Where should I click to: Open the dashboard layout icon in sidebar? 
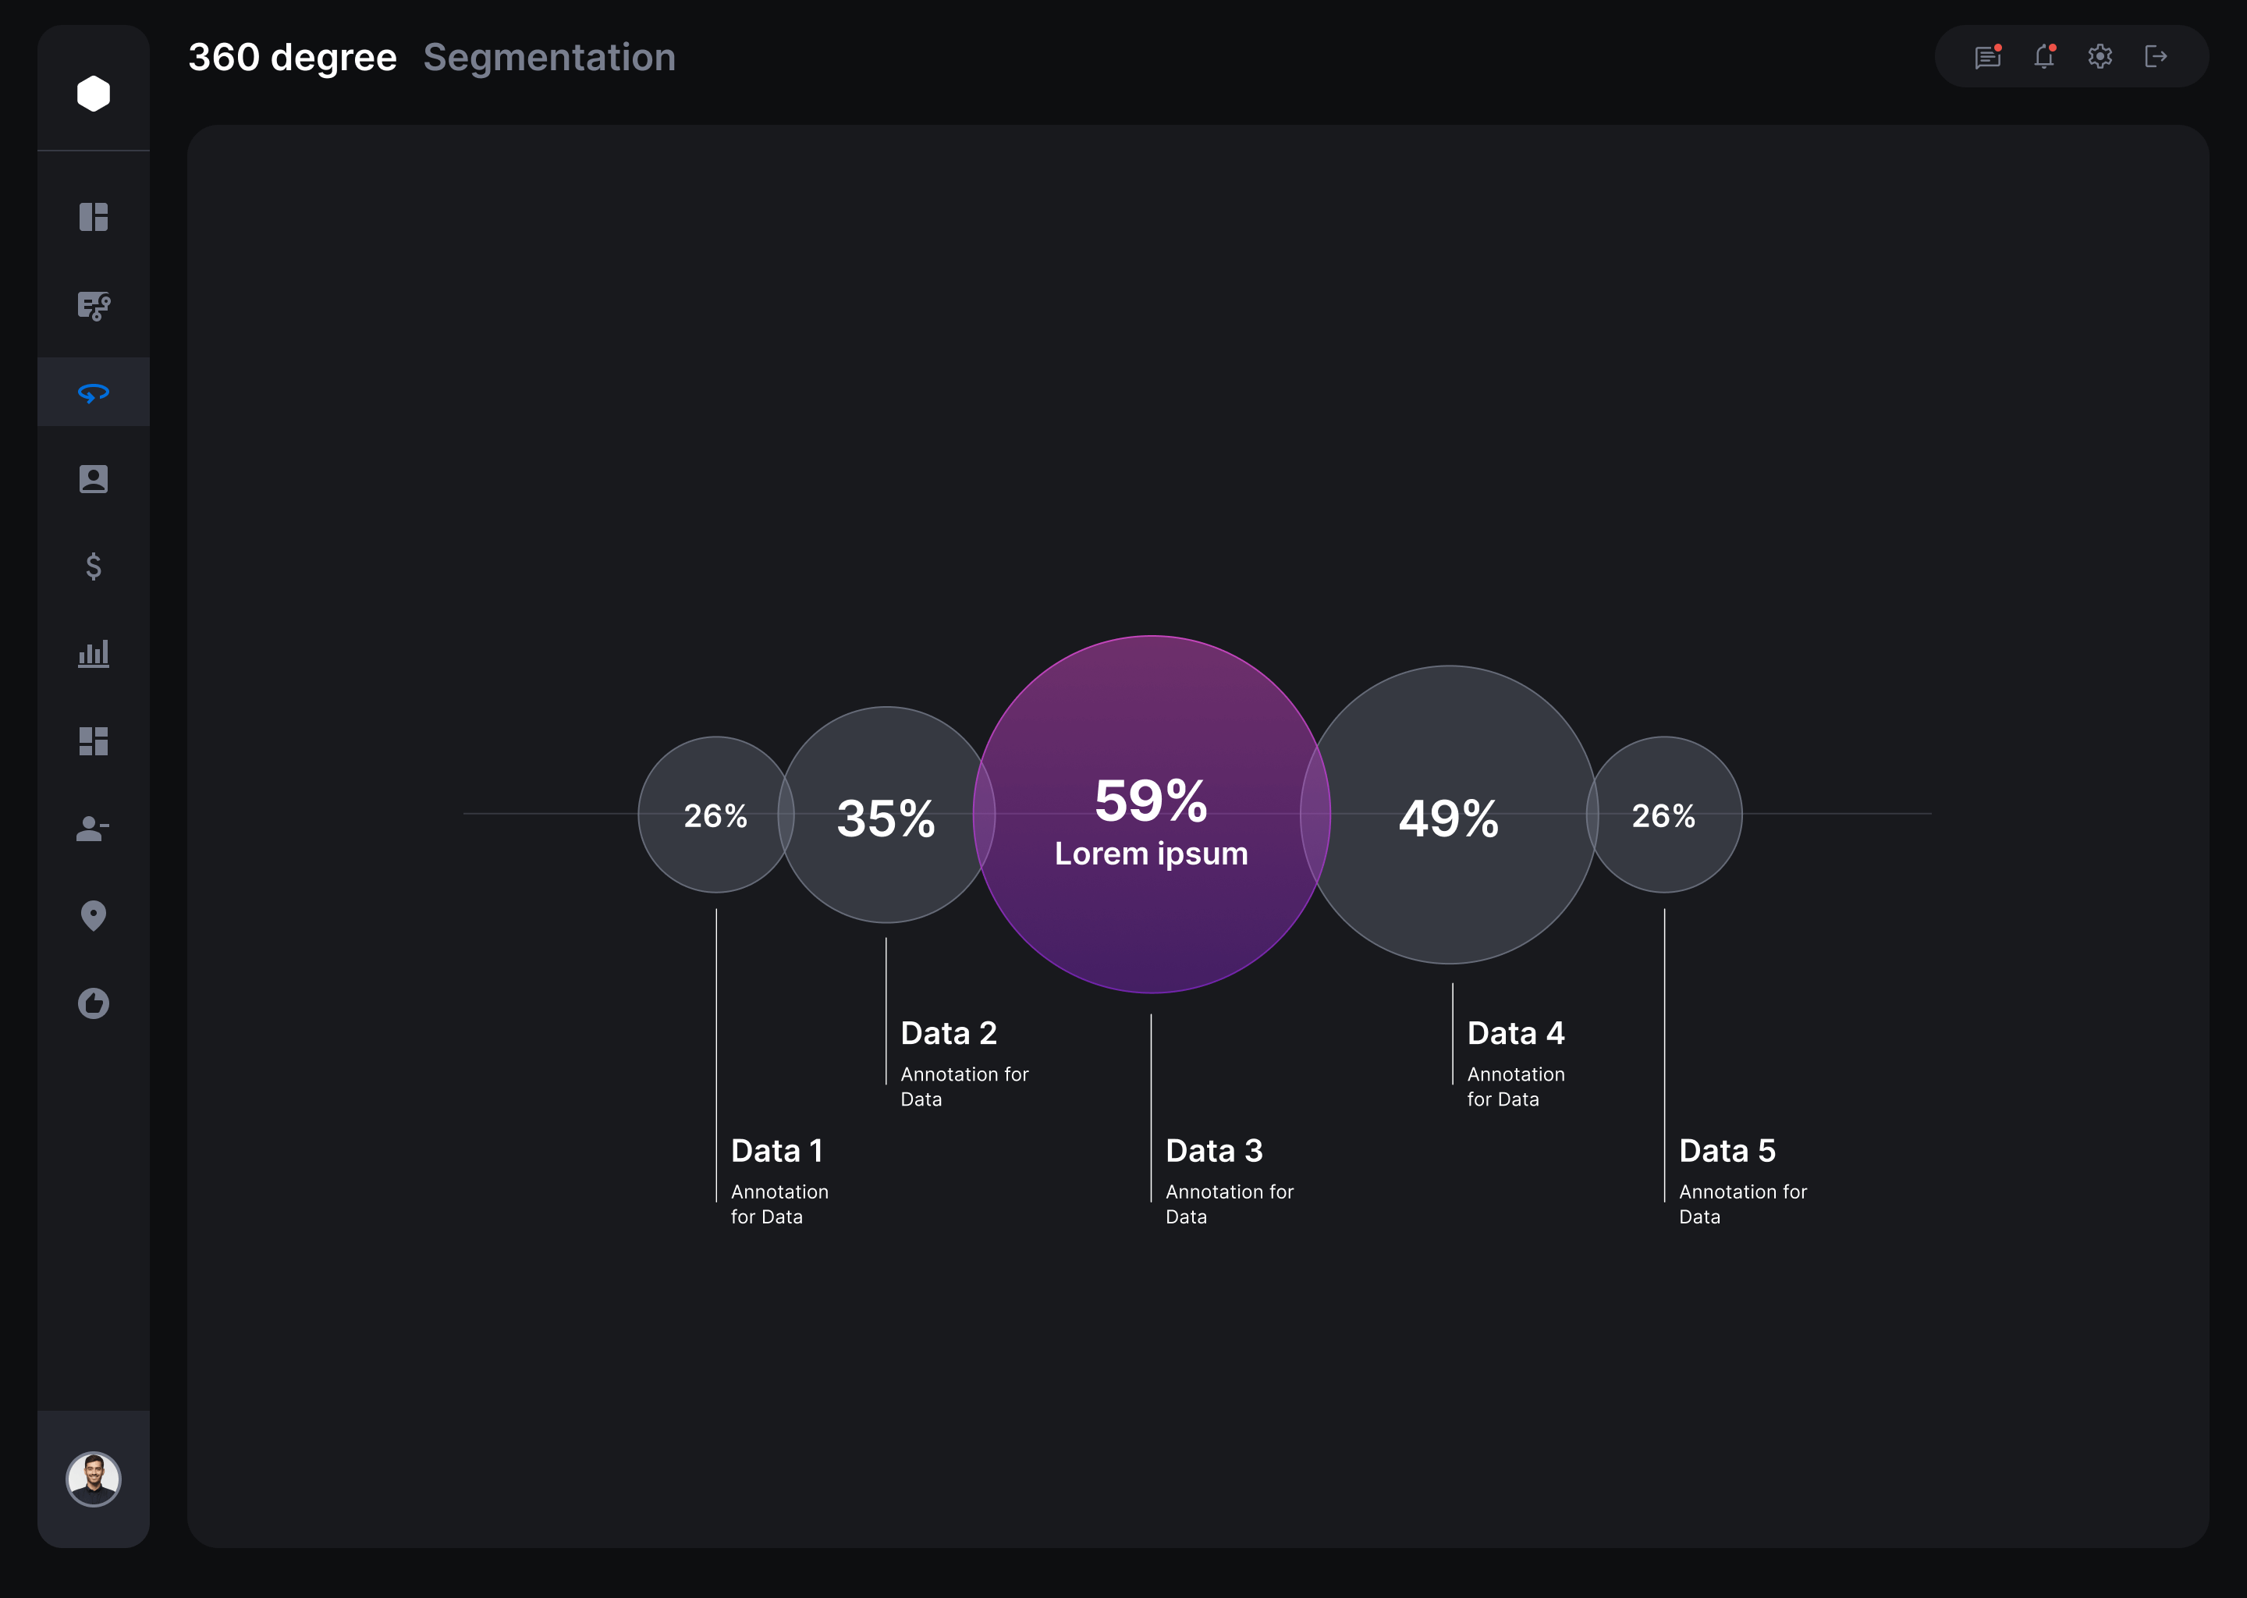point(94,216)
